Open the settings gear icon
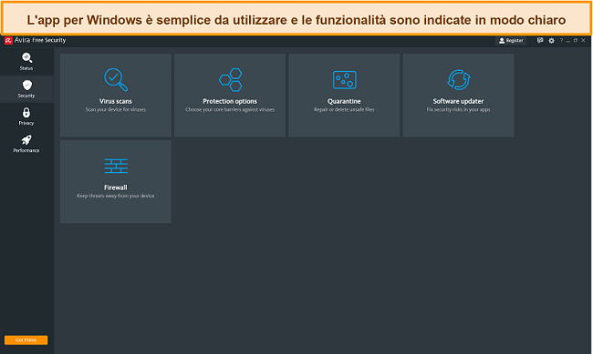The width and height of the screenshot is (593, 354). click(551, 40)
